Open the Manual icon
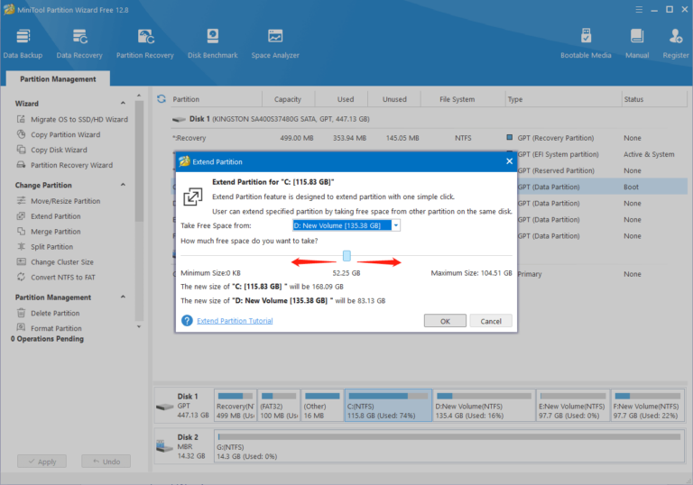 (x=637, y=36)
